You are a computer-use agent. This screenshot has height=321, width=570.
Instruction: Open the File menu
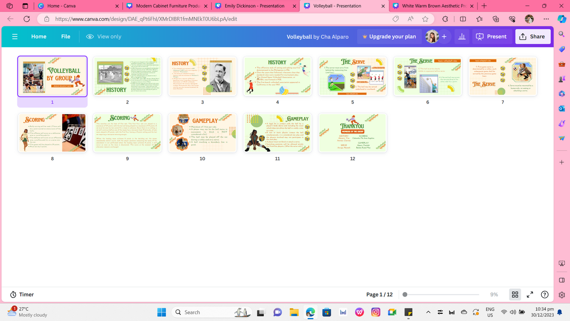[x=66, y=37]
